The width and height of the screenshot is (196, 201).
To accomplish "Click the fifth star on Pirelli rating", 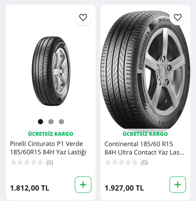I will click(x=40, y=163).
